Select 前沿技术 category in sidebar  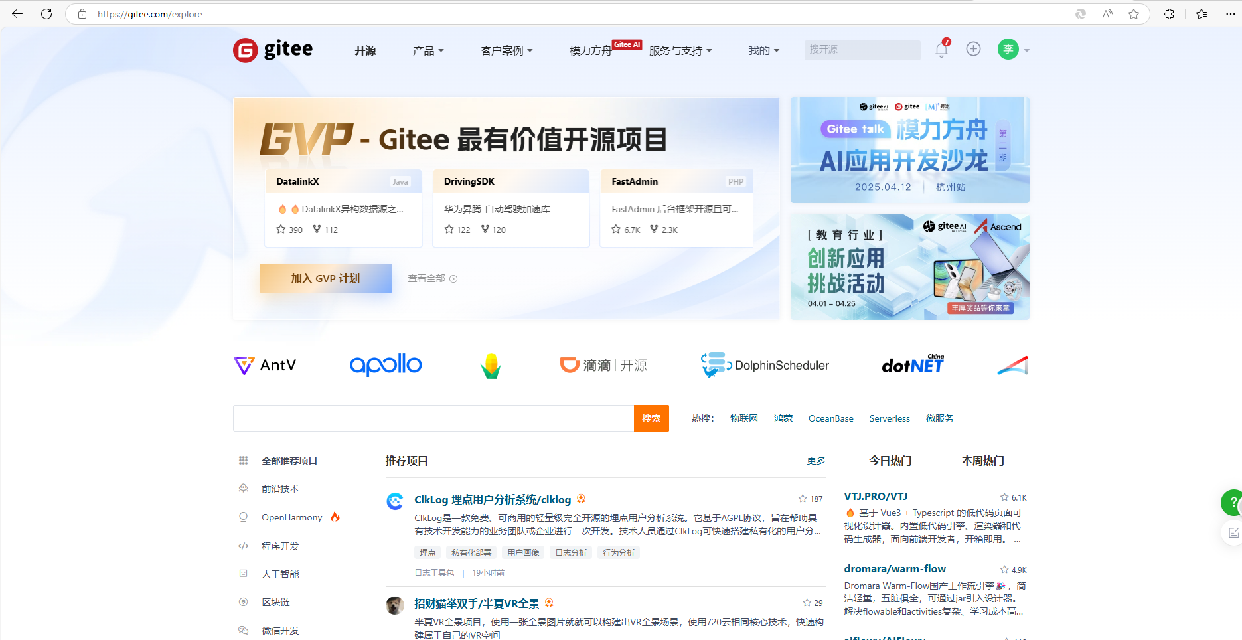[x=280, y=489]
